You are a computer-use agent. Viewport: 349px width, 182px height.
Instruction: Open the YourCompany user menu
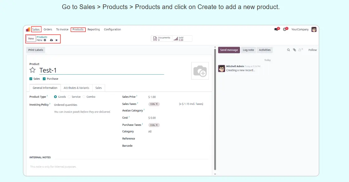[x=300, y=30]
